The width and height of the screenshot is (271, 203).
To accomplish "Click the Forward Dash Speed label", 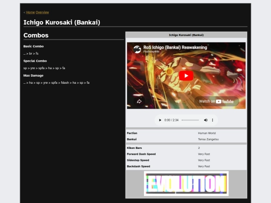I will pyautogui.click(x=141, y=154).
